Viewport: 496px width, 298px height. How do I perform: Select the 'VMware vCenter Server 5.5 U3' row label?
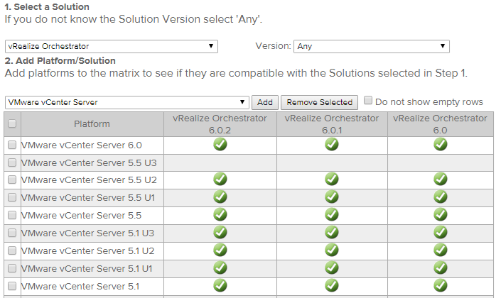click(x=89, y=163)
